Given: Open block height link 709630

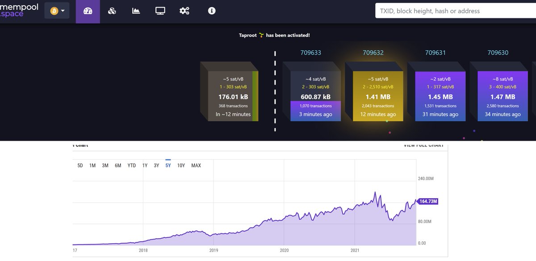Looking at the screenshot, I should pyautogui.click(x=498, y=53).
